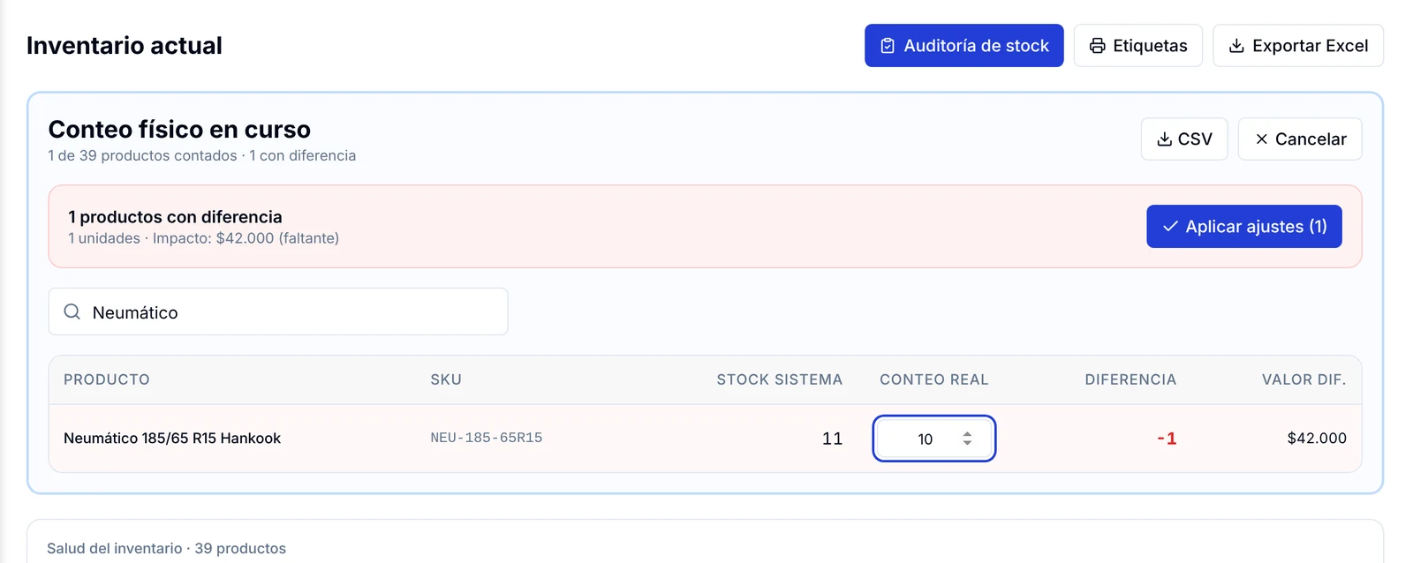Click the VALOR DIF. column header
This screenshot has height=563, width=1413.
(x=1303, y=379)
